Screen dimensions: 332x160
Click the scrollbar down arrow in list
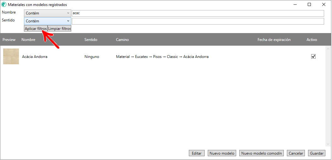(x=328, y=144)
